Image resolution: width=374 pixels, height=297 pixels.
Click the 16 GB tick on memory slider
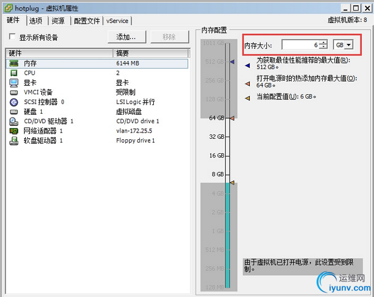(227, 155)
